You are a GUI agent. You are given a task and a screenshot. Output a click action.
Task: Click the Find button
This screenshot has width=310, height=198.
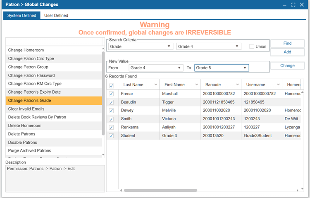click(287, 43)
